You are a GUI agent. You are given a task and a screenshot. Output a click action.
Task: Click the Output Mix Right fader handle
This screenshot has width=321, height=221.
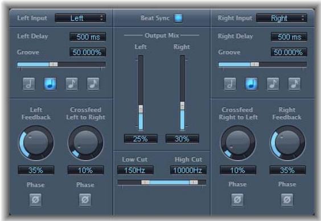coord(182,106)
